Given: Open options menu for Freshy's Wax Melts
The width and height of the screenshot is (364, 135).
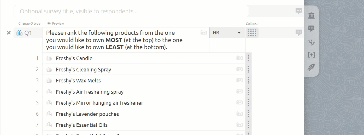Looking at the screenshot, I should click(x=248, y=80).
